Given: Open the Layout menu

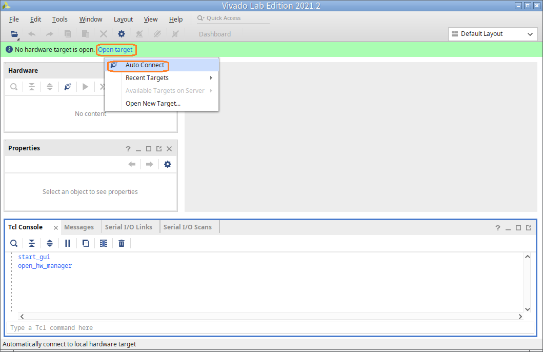Looking at the screenshot, I should click(x=123, y=19).
